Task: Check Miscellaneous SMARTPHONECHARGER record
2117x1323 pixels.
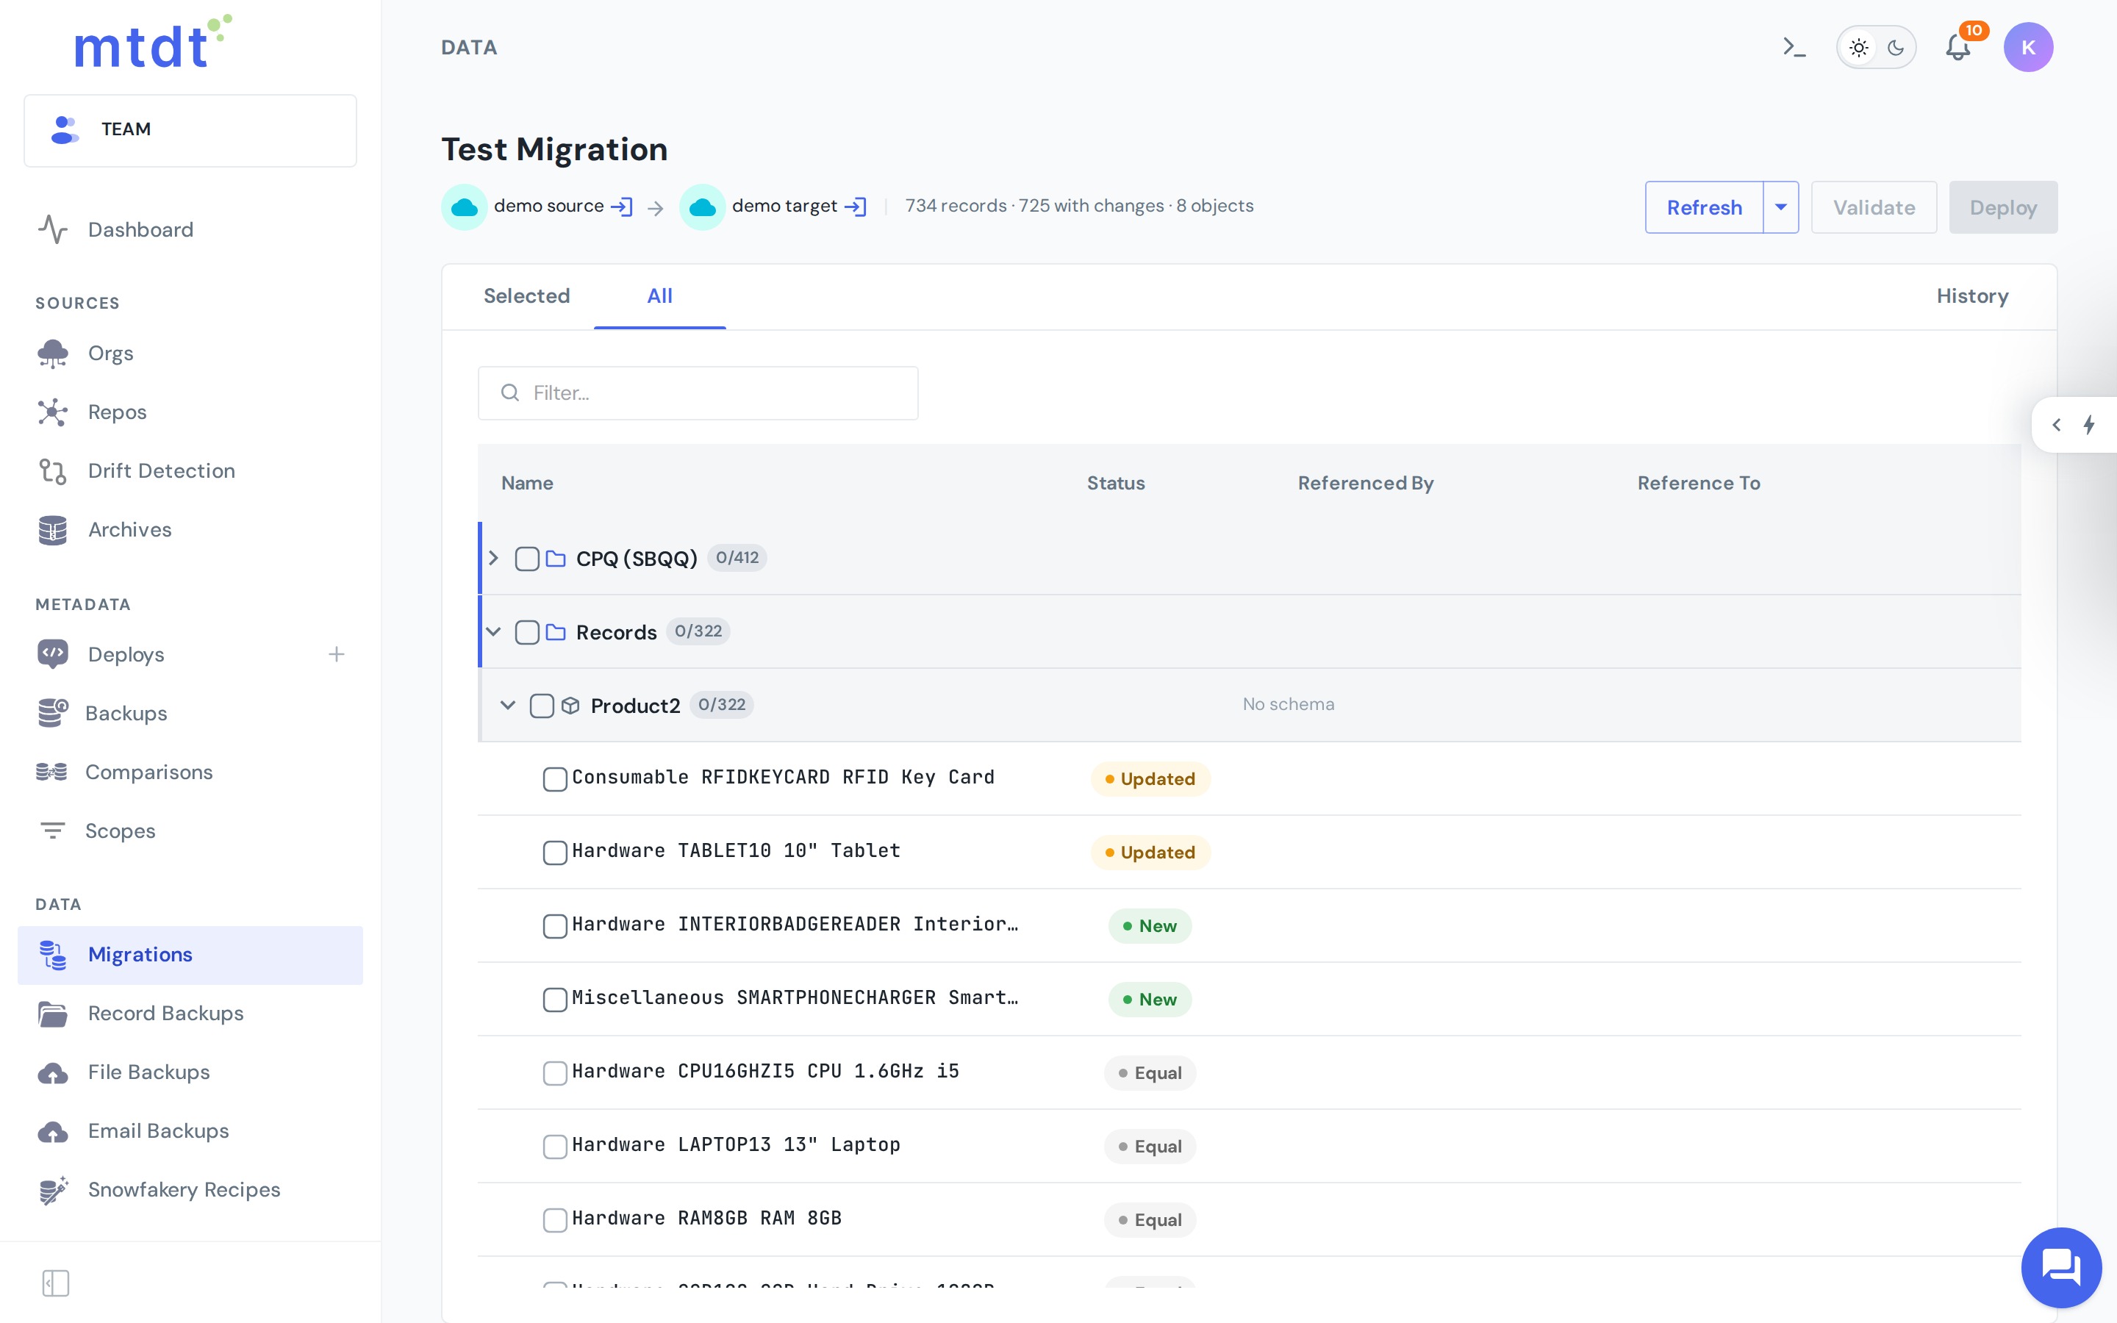Action: click(x=555, y=1000)
